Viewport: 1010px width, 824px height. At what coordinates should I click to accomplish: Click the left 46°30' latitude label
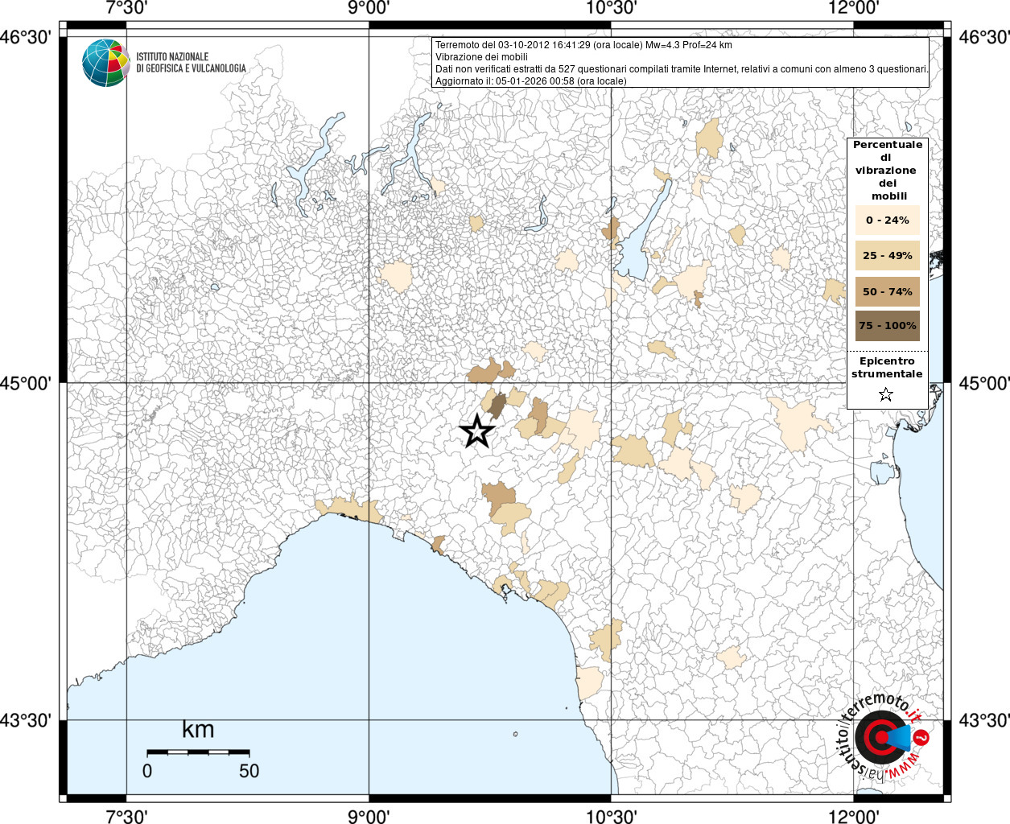tap(26, 37)
